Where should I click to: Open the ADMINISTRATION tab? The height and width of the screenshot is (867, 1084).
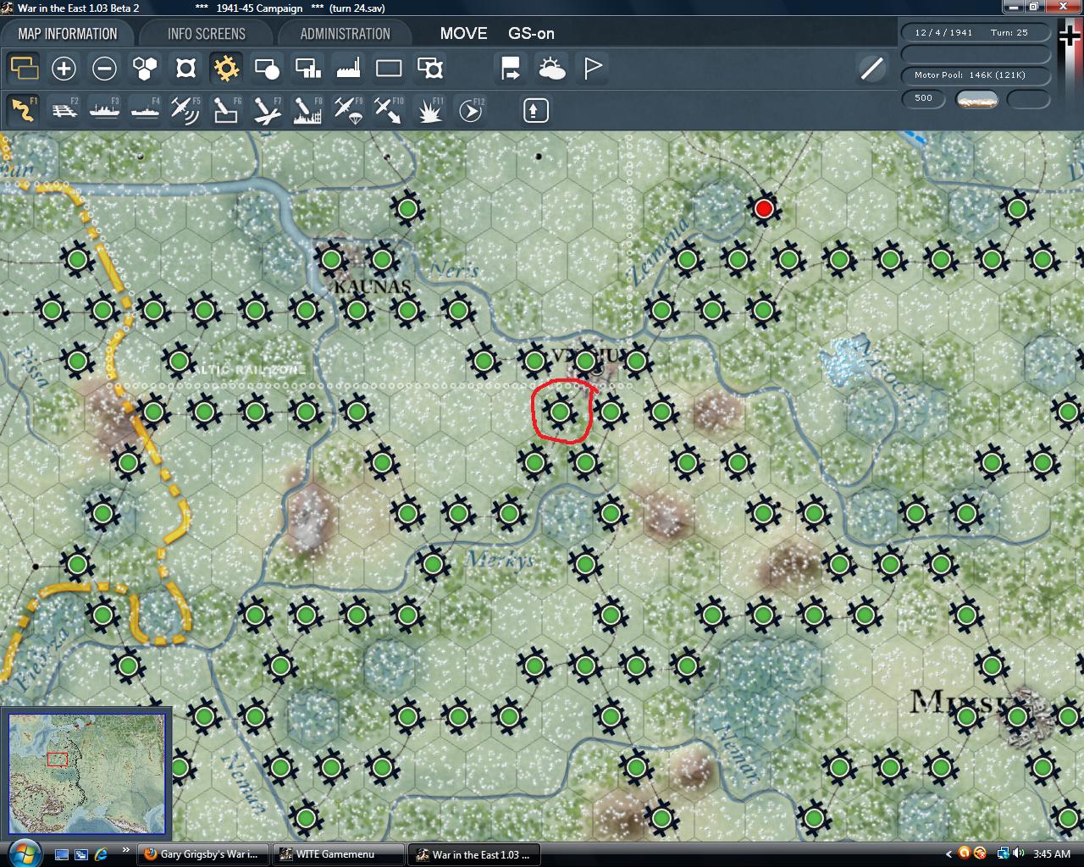click(x=345, y=34)
